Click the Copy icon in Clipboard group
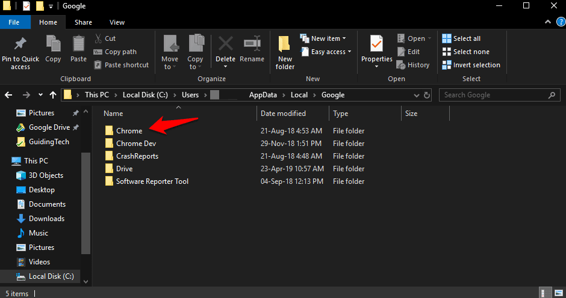This screenshot has width=566, height=298. [x=53, y=44]
